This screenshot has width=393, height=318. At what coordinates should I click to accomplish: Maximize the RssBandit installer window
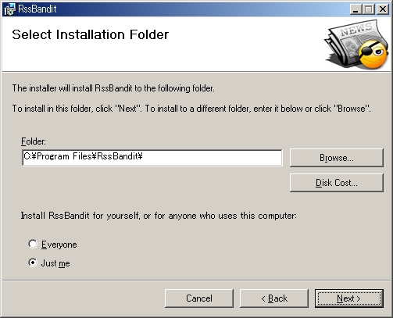(x=369, y=9)
